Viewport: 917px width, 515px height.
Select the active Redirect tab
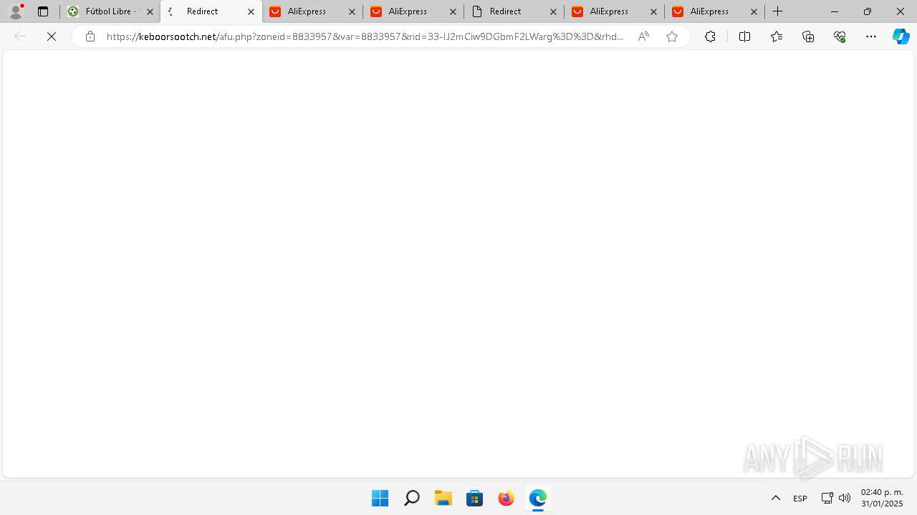(211, 11)
